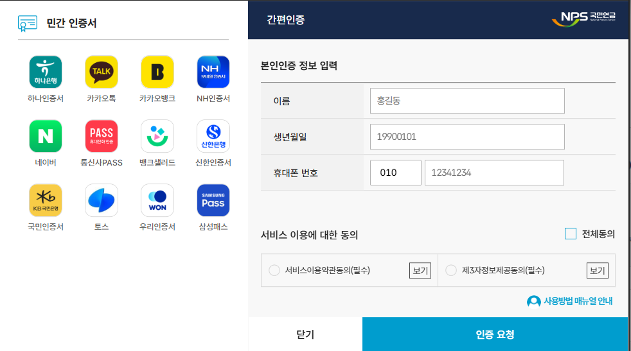Image resolution: width=631 pixels, height=351 pixels.
Task: Select the 카카오뱅크 yellow B icon
Action: tap(157, 72)
